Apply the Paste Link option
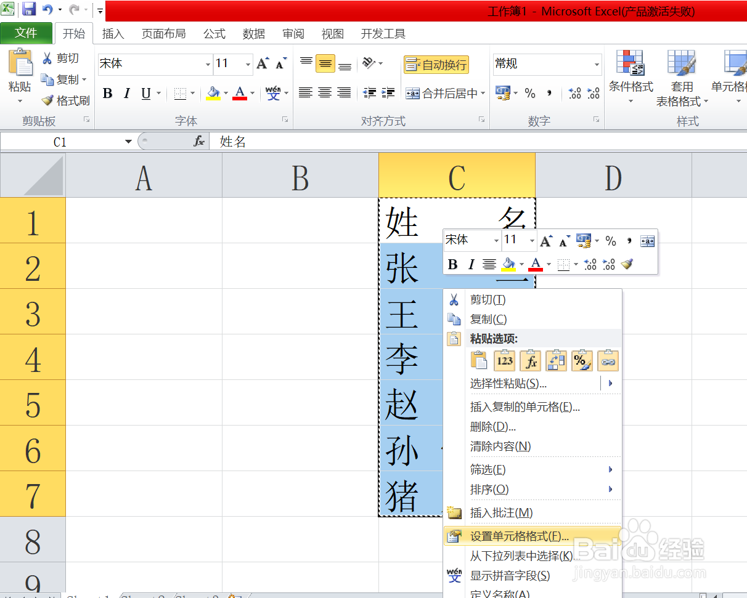This screenshot has height=598, width=747. [x=608, y=360]
